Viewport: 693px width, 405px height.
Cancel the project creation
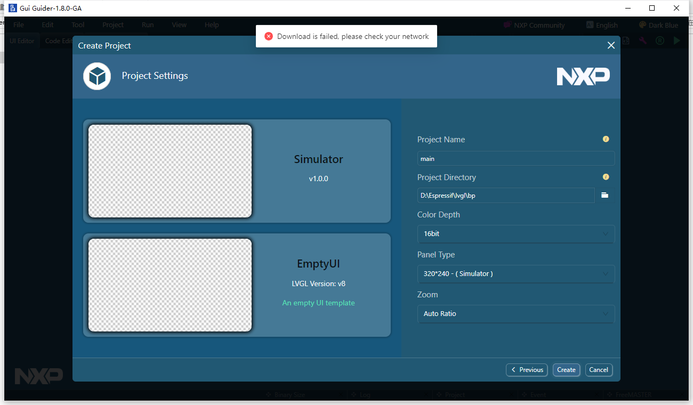tap(599, 370)
